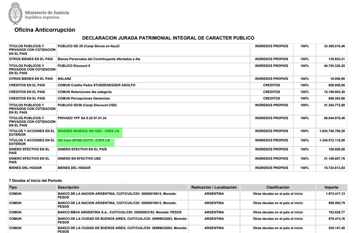Click the 'Radicación / Localización' column header

click(214, 188)
